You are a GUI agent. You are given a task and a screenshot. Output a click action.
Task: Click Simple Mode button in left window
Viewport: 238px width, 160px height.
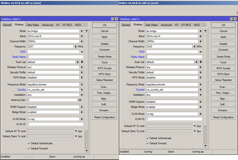click(x=104, y=57)
